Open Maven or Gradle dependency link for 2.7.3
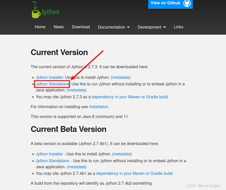 point(130,97)
